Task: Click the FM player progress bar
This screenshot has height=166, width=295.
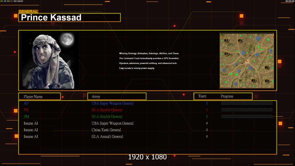Action: click(x=247, y=116)
